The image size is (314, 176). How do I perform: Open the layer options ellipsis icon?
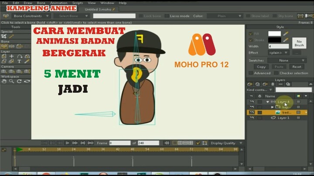[280, 84]
